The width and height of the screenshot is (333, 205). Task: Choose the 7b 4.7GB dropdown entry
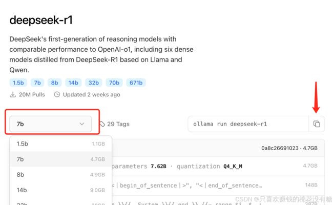point(61,159)
